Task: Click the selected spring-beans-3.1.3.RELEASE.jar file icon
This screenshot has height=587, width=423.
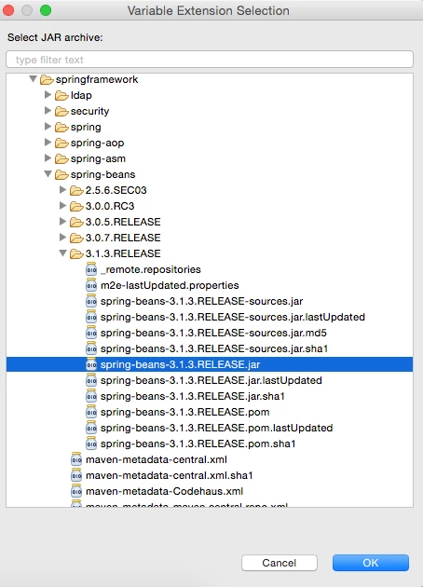Action: tap(91, 364)
